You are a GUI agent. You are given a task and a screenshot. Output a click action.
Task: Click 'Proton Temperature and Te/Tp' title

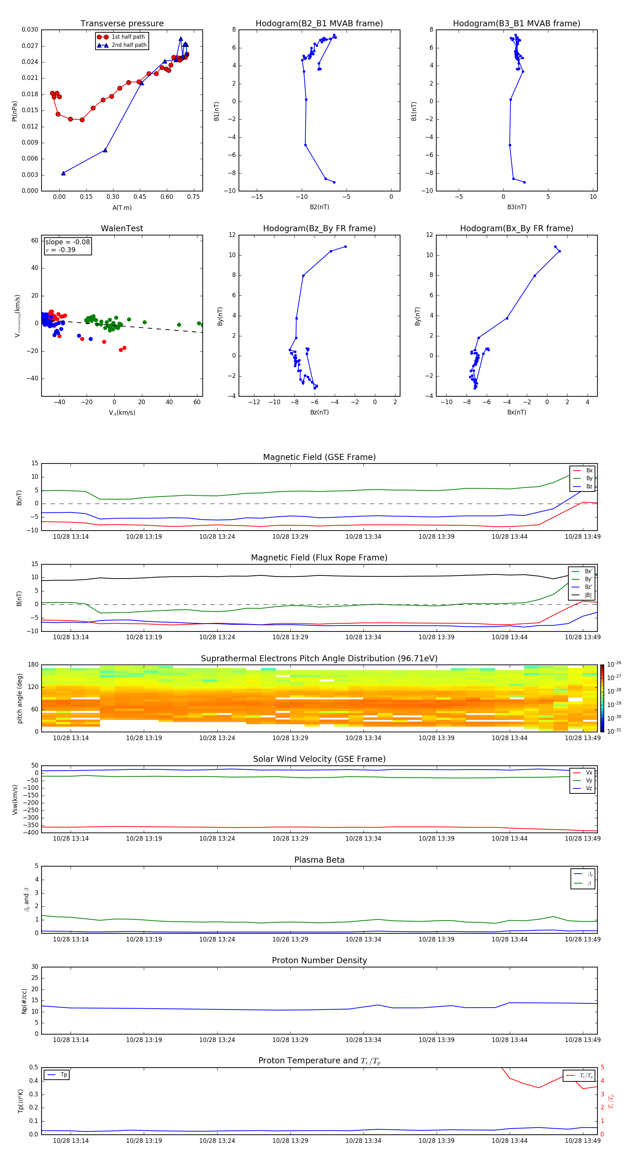319,1061
